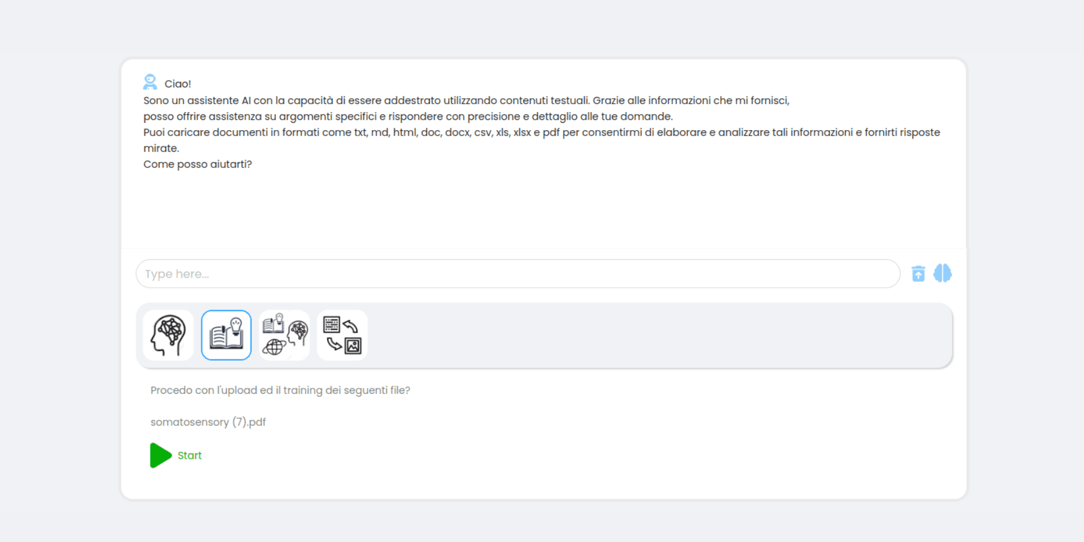Switch to book, globe and head combined mode
This screenshot has width=1084, height=542.
coord(284,335)
